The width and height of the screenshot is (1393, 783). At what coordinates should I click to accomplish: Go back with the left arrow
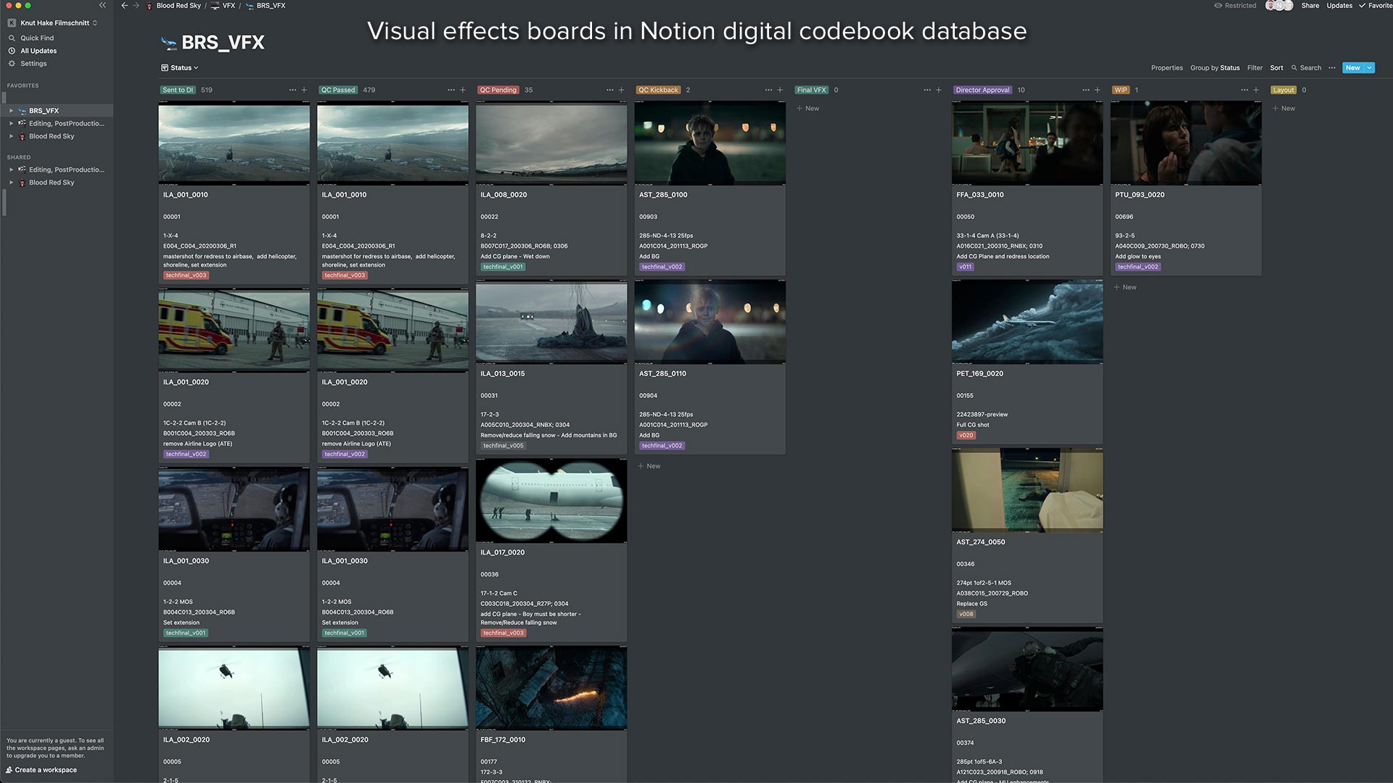coord(125,6)
